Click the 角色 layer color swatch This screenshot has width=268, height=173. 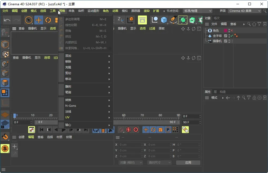tap(226, 30)
